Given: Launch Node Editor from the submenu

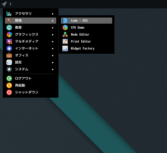Looking at the screenshot, I should coord(87,34).
